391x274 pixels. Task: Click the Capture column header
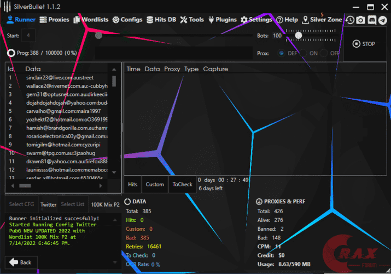tap(215, 69)
